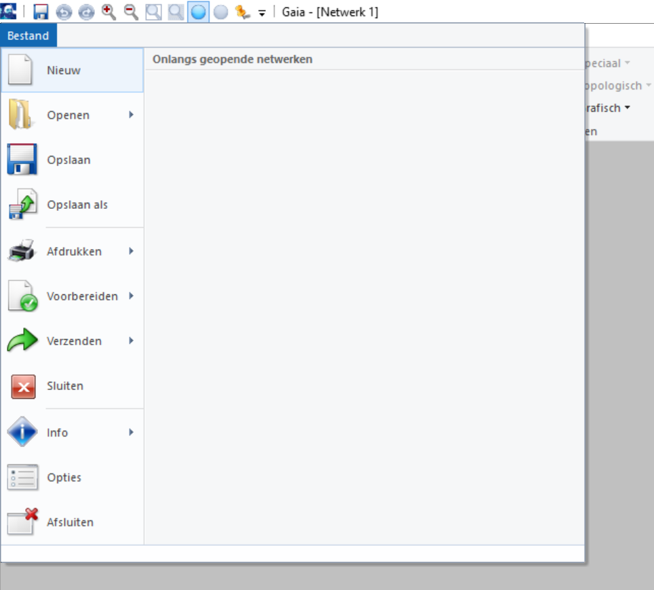Click the save icon in quick access toolbar
Viewport: 654px width, 590px height.
(x=41, y=12)
